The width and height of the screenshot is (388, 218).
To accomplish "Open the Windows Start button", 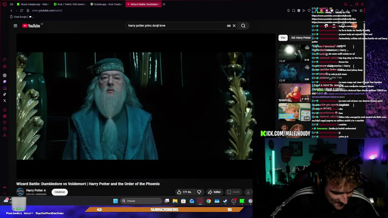I will (115, 201).
